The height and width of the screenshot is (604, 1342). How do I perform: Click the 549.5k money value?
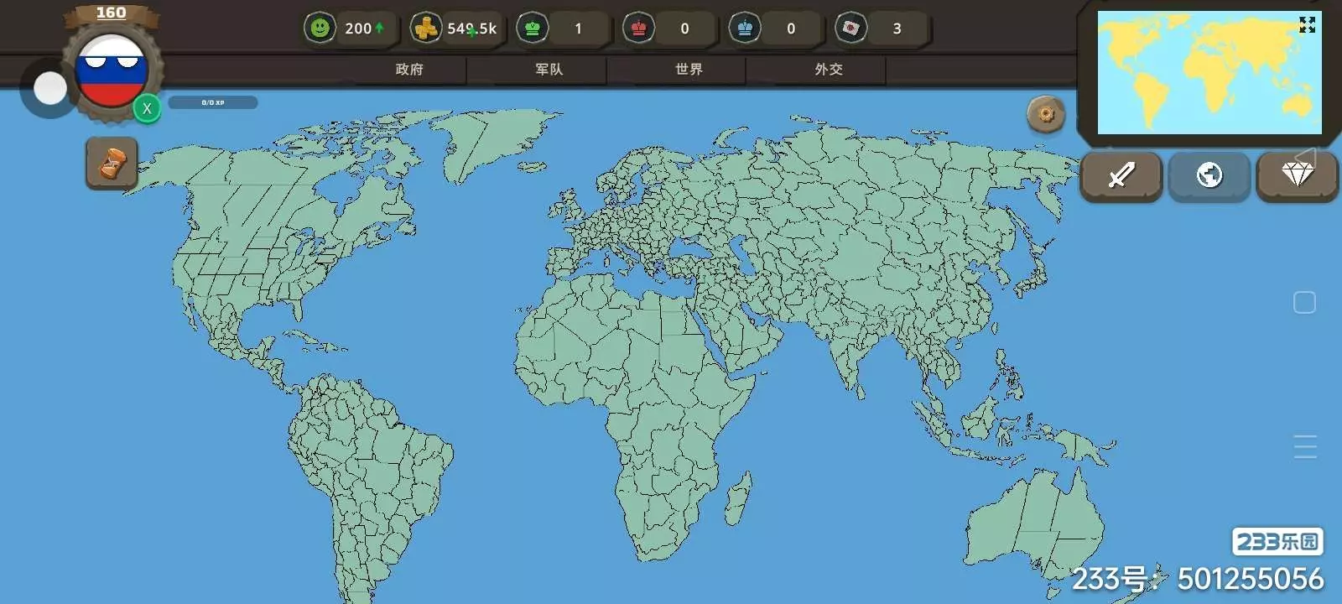tap(471, 29)
